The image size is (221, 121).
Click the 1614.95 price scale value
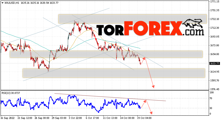[x=215, y=72]
